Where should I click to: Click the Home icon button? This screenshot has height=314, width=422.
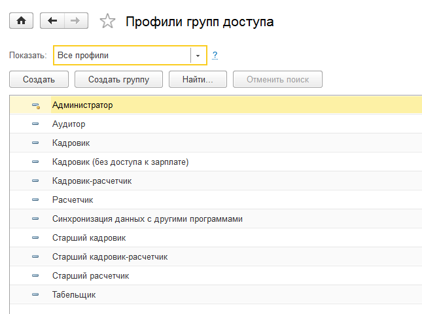pyautogui.click(x=21, y=21)
